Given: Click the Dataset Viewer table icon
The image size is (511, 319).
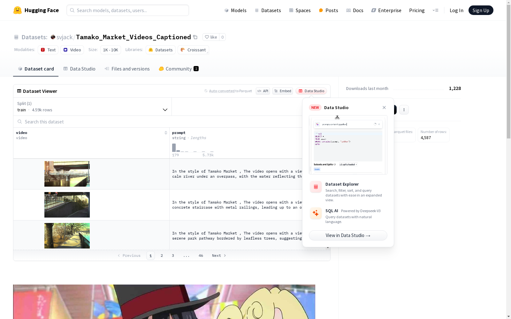Looking at the screenshot, I should (x=19, y=91).
